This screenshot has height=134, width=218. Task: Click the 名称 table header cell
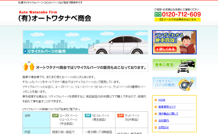(x=36, y=120)
